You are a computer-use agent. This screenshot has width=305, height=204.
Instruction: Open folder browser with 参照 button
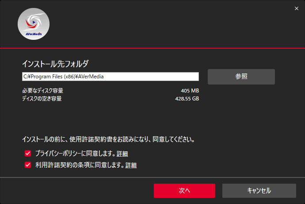(x=241, y=77)
